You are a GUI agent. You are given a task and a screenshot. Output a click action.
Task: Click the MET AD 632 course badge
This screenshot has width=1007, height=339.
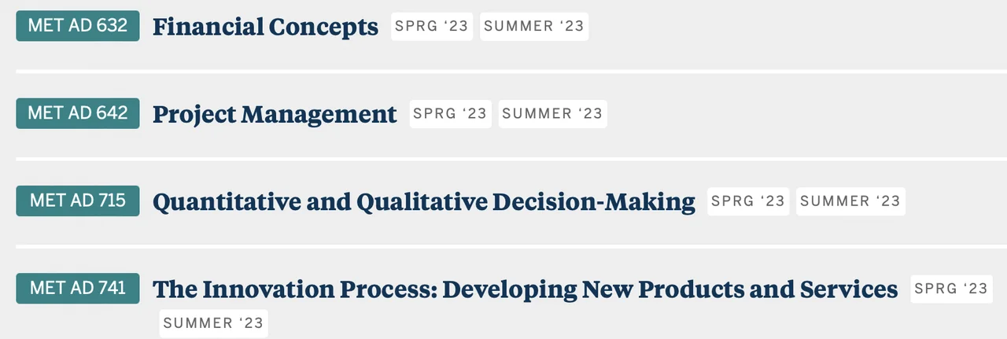tap(77, 25)
